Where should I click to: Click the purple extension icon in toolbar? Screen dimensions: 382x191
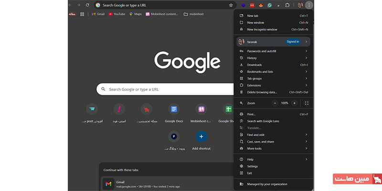[243, 5]
